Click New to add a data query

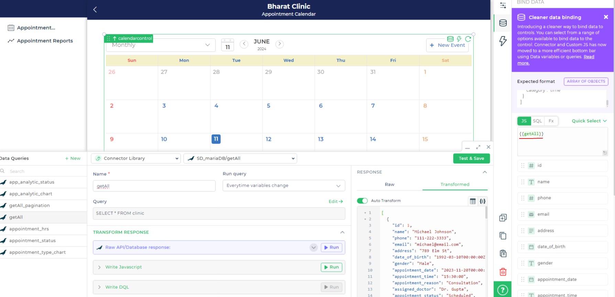(x=73, y=158)
